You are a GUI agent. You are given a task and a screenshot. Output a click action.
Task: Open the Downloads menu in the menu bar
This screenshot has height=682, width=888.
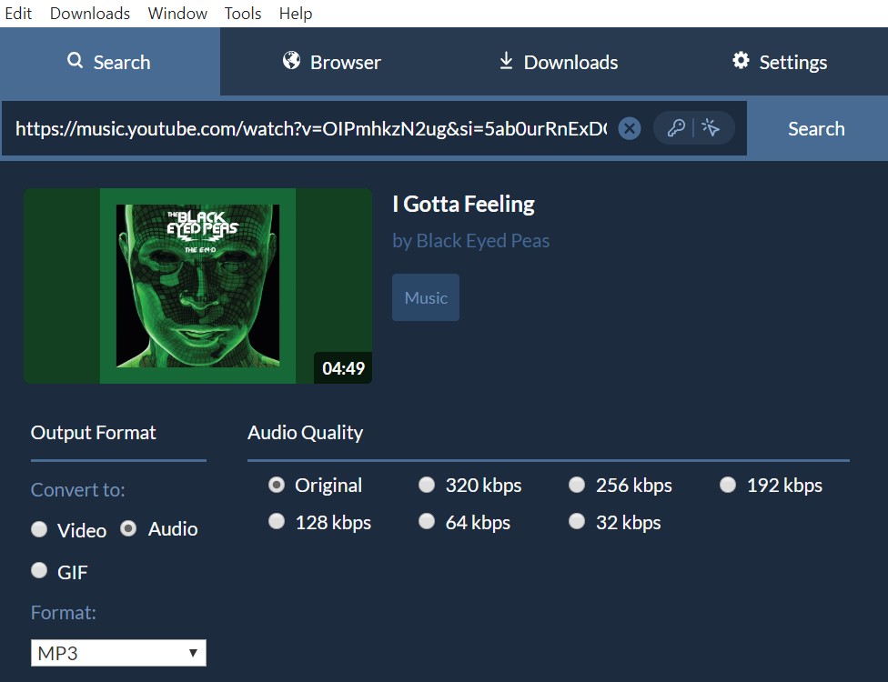pos(89,13)
